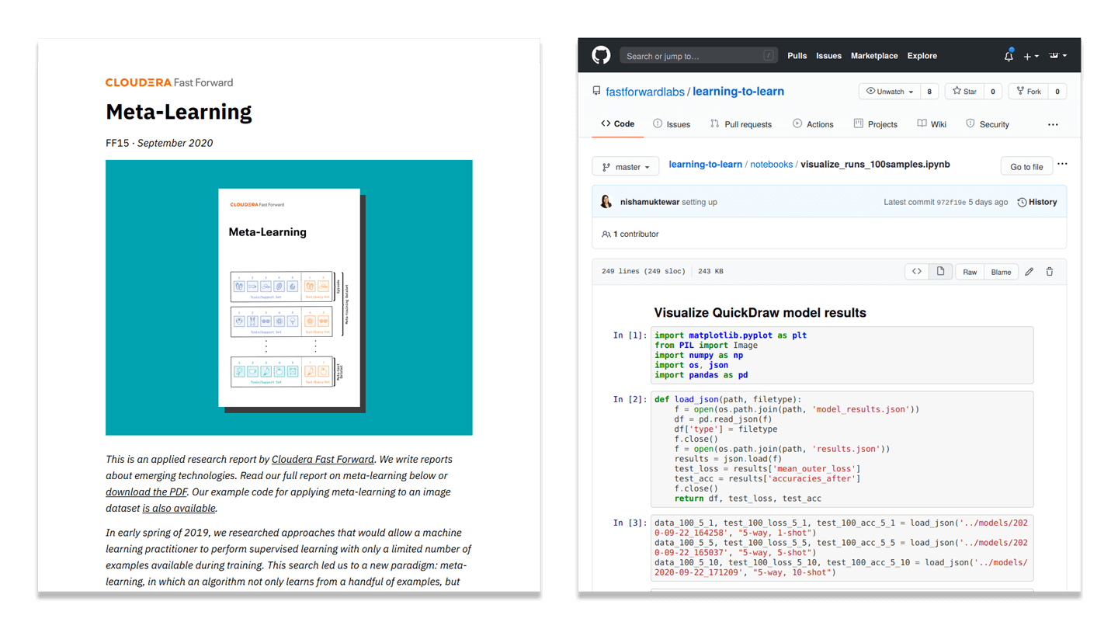The height and width of the screenshot is (629, 1118).
Task: Click the In [2] cell label
Action: coord(630,399)
